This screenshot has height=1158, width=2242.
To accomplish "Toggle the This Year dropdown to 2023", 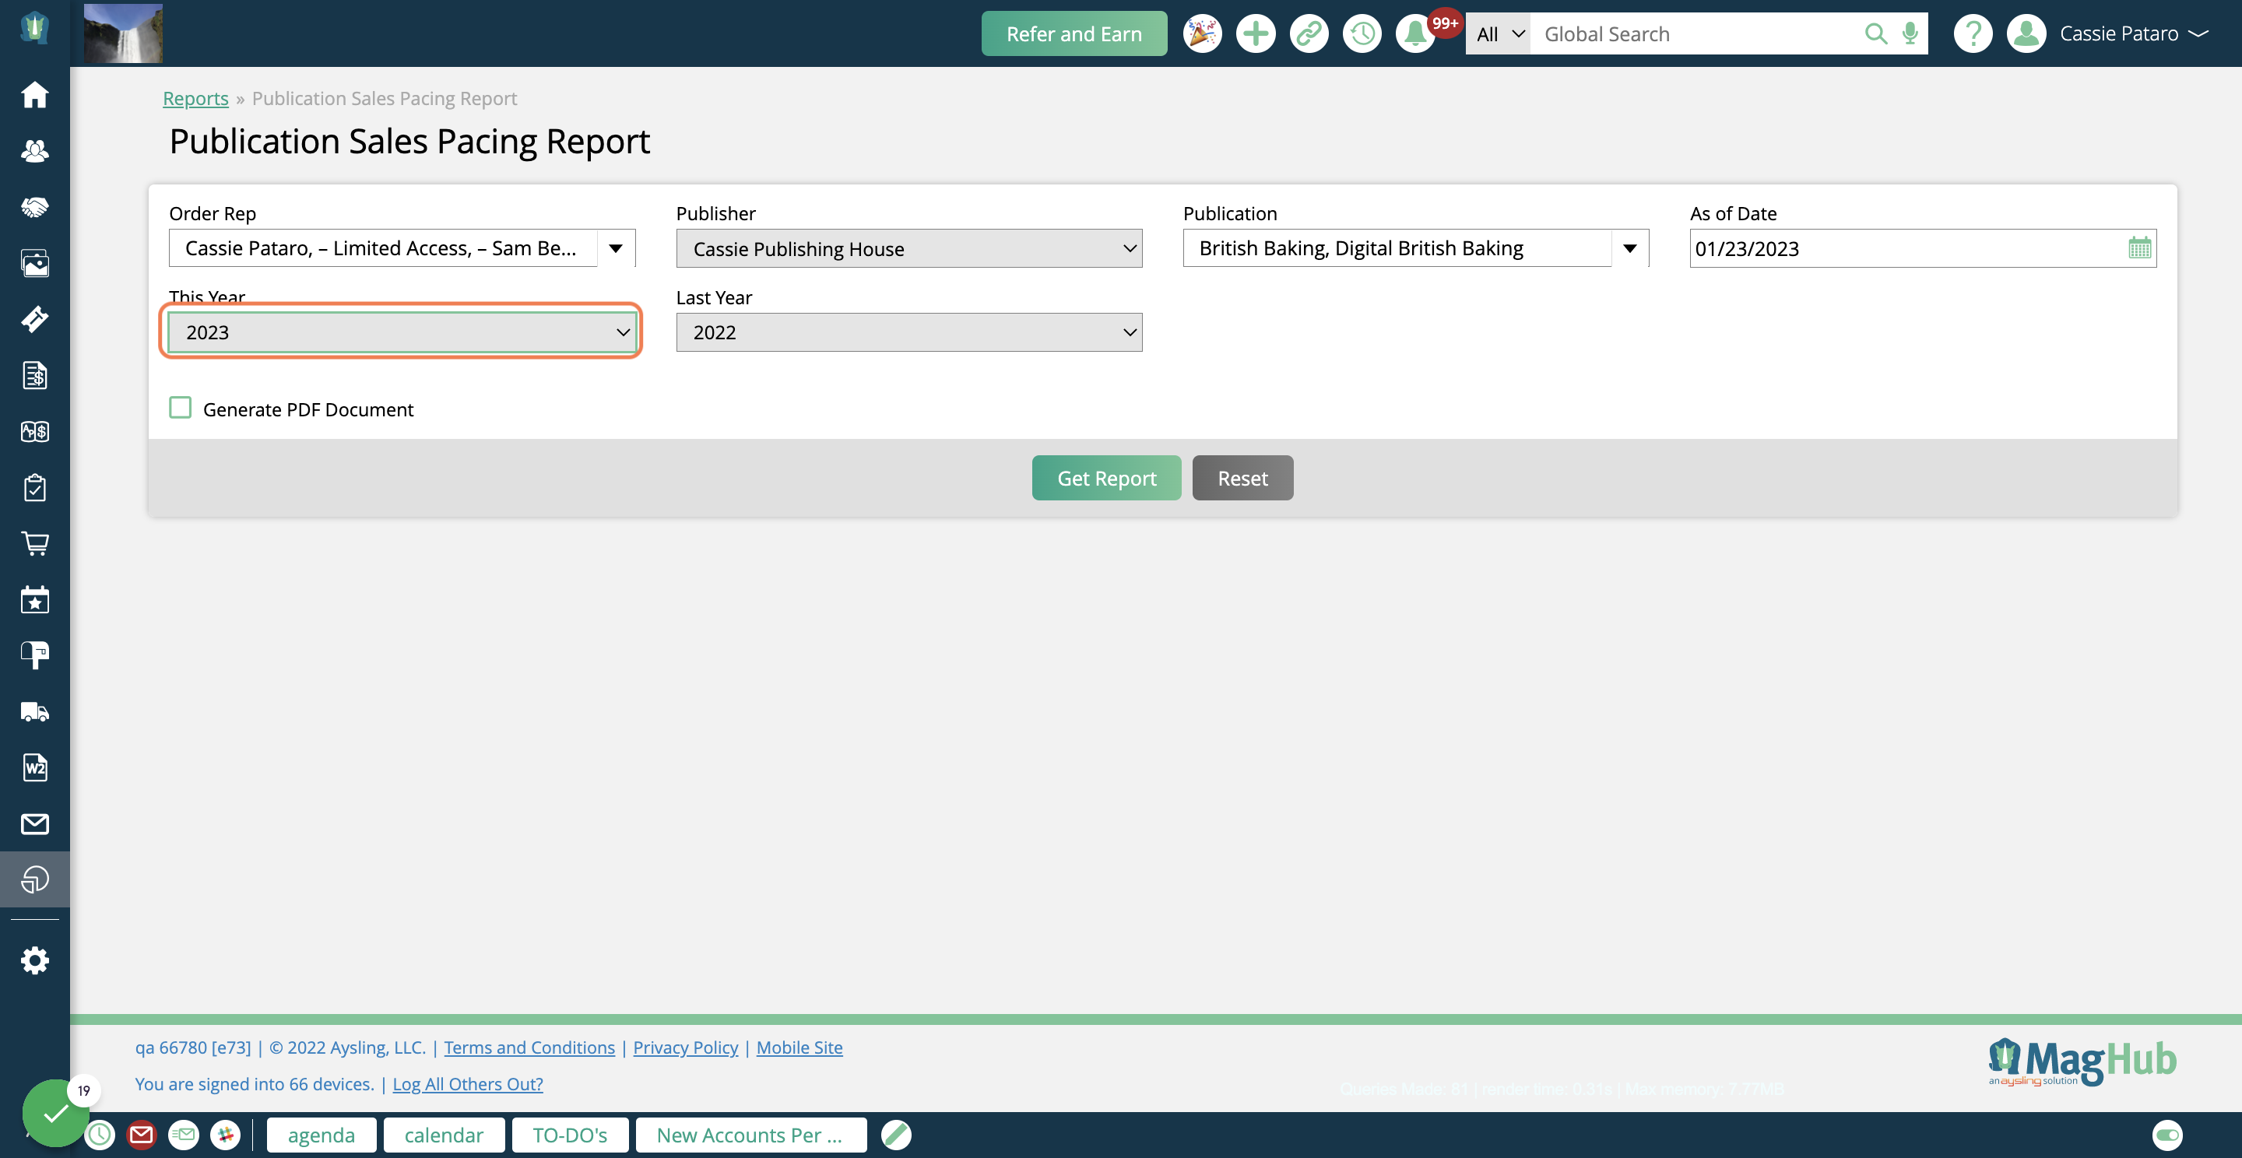I will coord(402,331).
